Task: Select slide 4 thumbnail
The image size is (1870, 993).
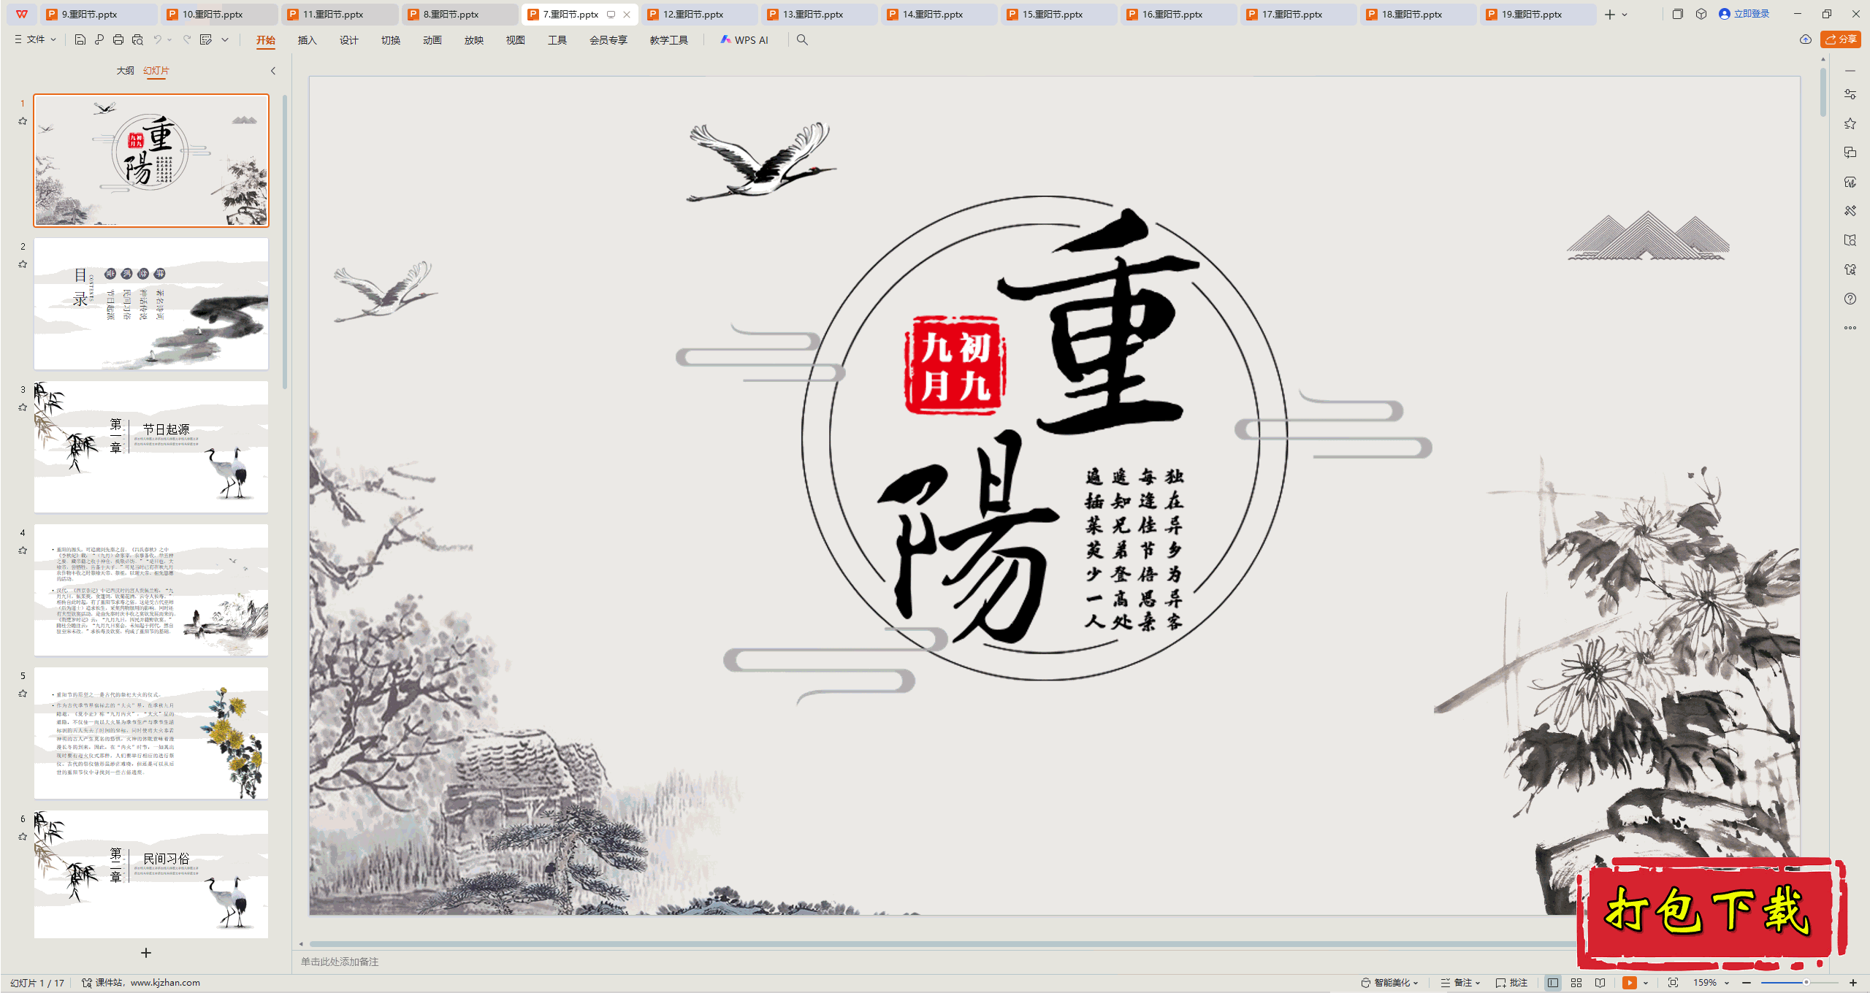Action: click(x=151, y=590)
